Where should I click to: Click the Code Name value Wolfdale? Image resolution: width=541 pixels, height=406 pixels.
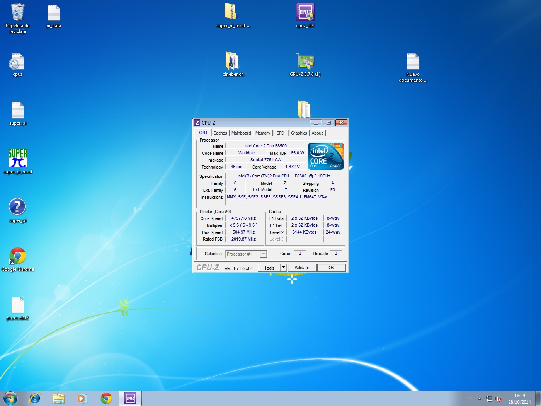(x=247, y=153)
